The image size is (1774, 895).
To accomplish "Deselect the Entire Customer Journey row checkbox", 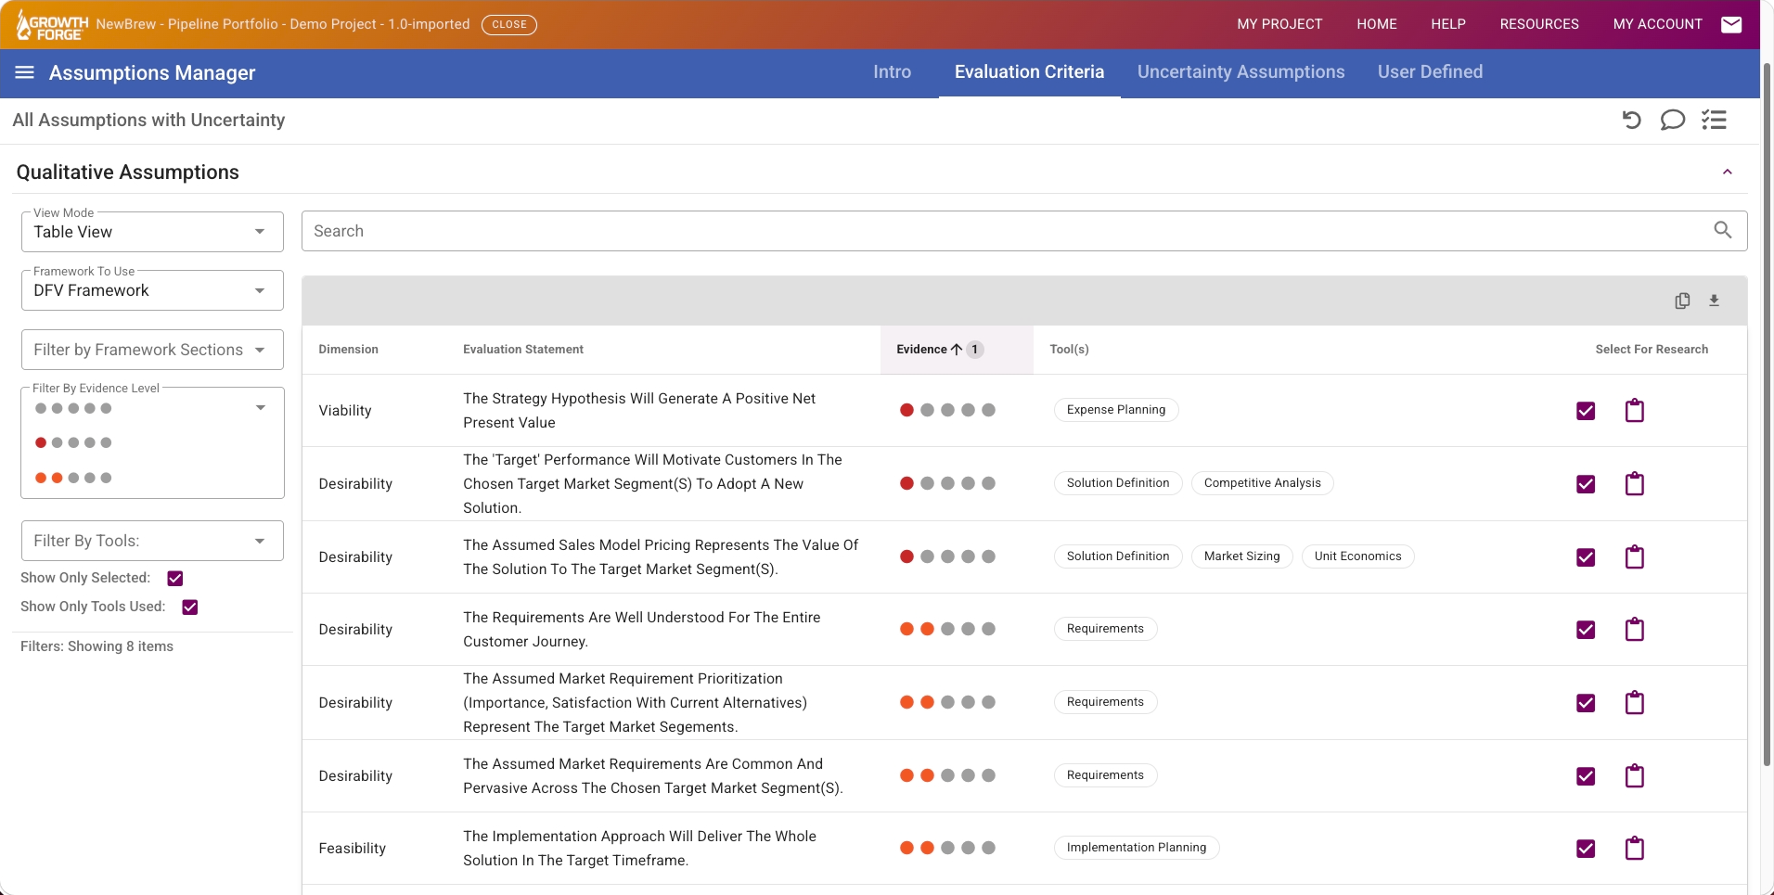I will tap(1586, 630).
